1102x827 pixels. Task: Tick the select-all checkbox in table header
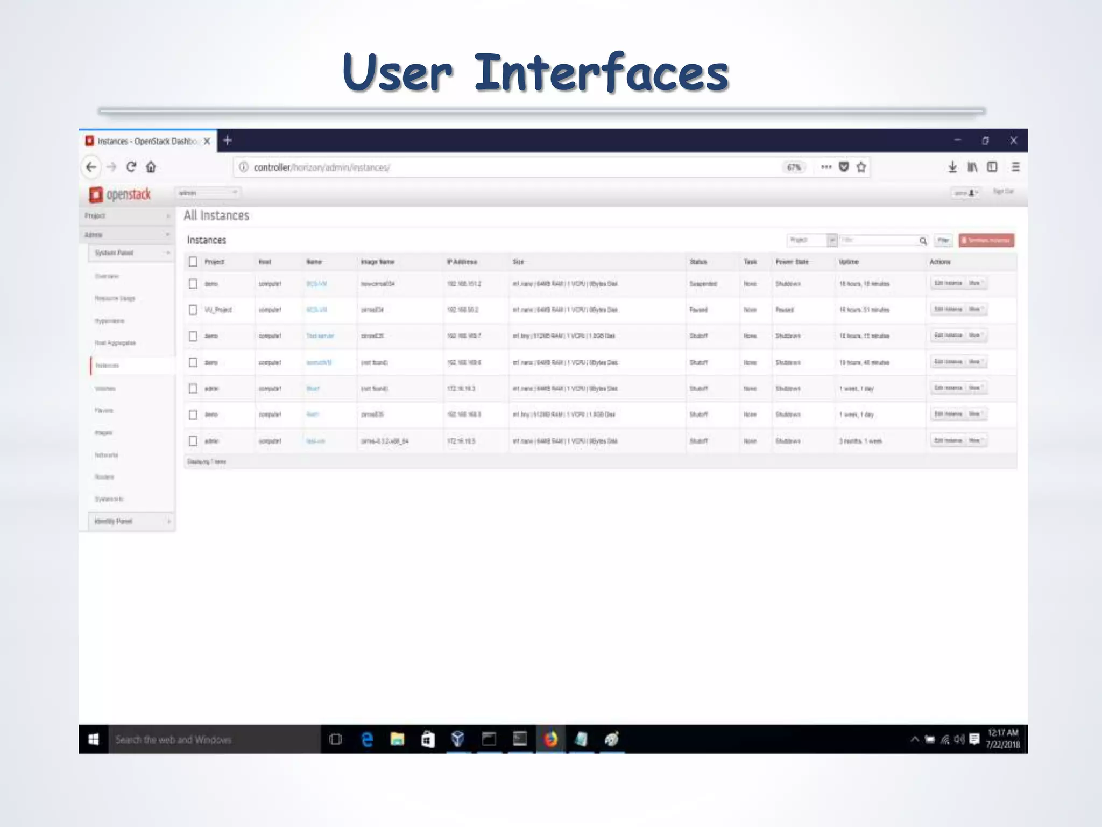tap(193, 262)
